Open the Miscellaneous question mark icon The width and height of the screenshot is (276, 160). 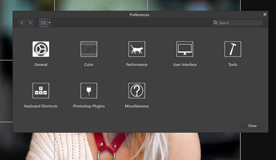(x=137, y=90)
